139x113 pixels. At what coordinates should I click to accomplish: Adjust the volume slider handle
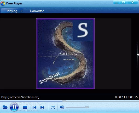click(87, 107)
